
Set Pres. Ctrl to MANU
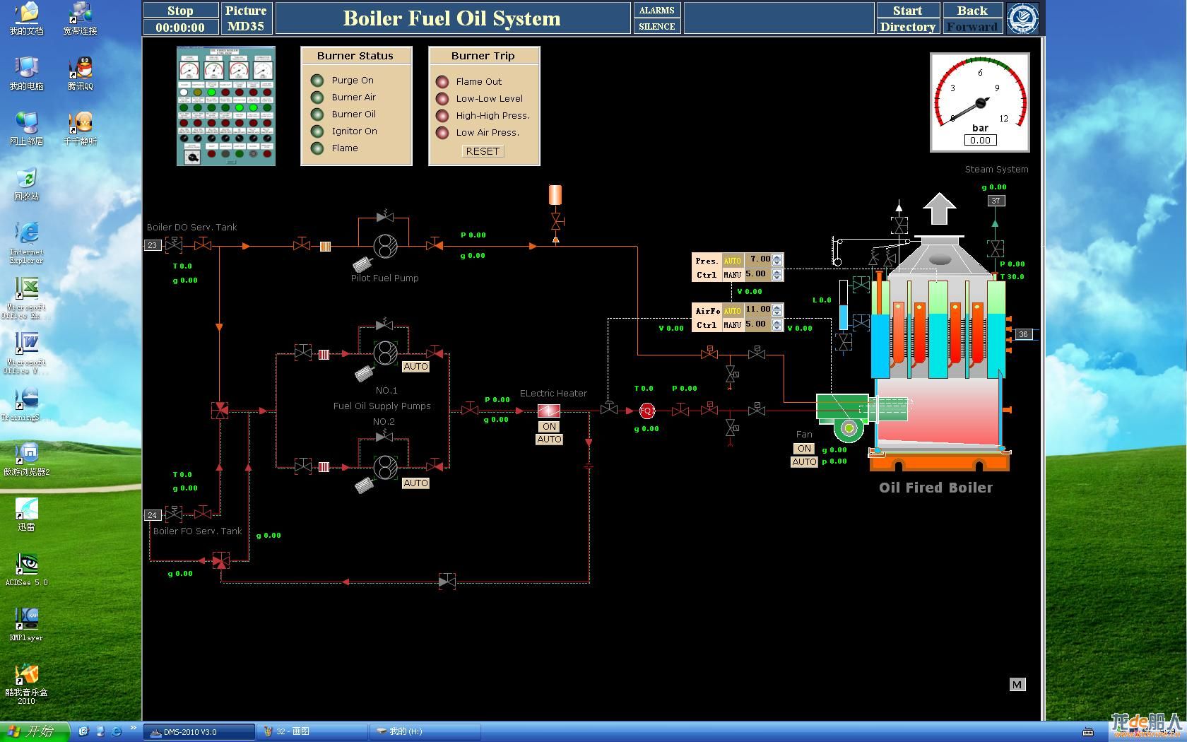(x=732, y=275)
